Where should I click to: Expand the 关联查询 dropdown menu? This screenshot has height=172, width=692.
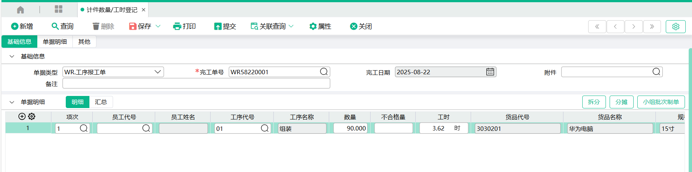pos(291,26)
